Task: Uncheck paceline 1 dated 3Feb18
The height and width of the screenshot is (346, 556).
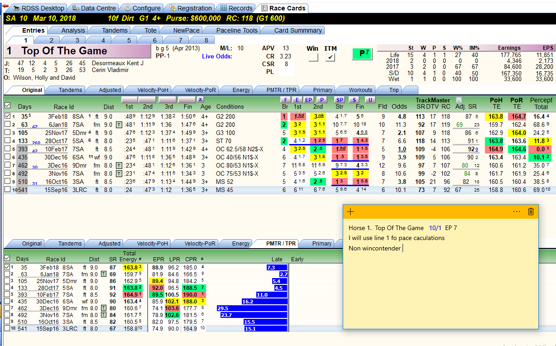Action: 7,116
